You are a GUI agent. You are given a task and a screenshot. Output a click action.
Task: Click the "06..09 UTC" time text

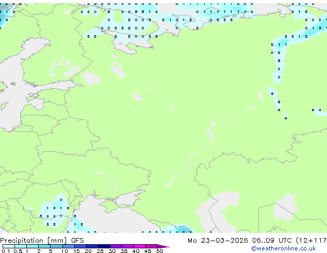pos(272,241)
